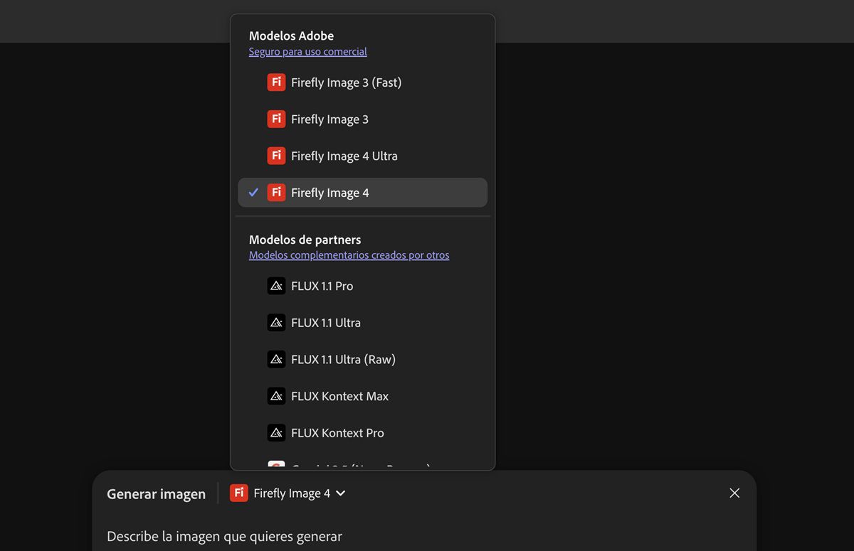The width and height of the screenshot is (854, 551).
Task: Choose FLUX Kontext Max from the list
Action: (x=340, y=396)
